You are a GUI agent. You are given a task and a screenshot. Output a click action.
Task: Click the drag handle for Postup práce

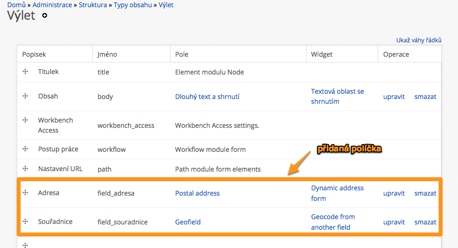click(x=25, y=149)
